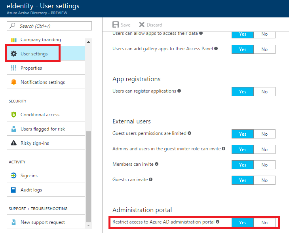Click info icon next to 'Users can register applications'
This screenshot has height=233, width=289.
179,91
